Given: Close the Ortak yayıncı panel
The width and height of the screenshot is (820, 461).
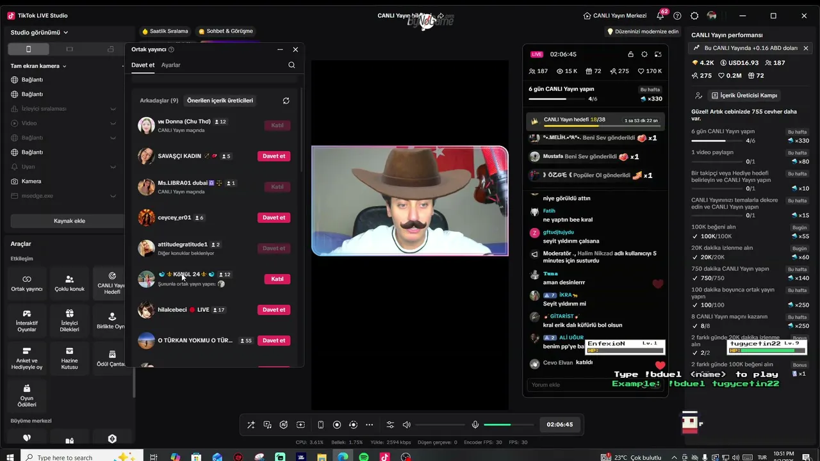Looking at the screenshot, I should (295, 49).
